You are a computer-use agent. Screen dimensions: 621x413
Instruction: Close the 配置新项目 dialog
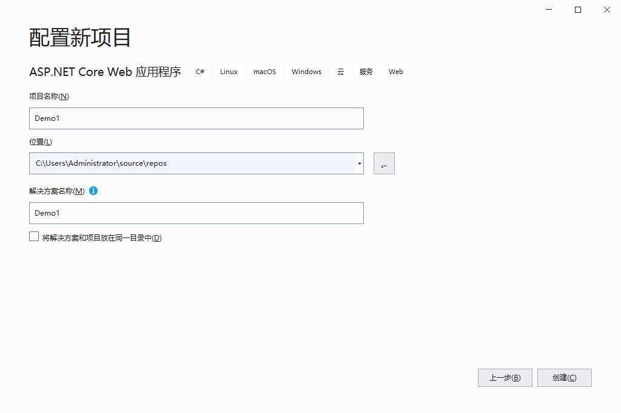[x=606, y=10]
